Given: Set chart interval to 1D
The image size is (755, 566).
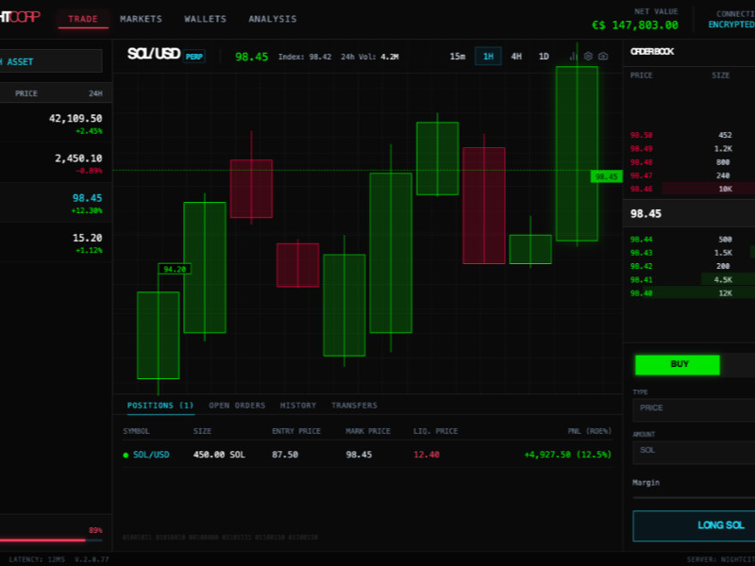Looking at the screenshot, I should pyautogui.click(x=544, y=57).
